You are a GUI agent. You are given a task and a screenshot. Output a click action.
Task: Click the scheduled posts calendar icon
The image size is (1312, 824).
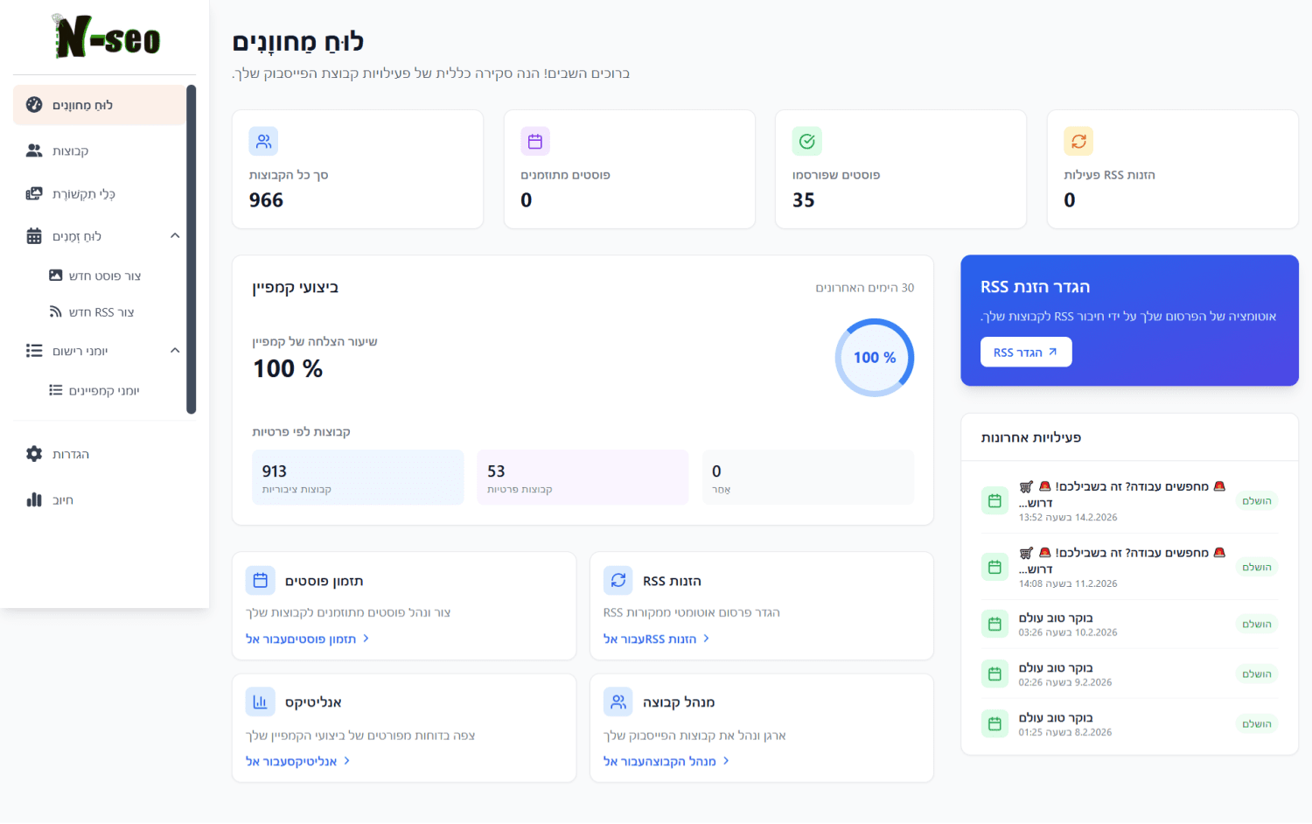[535, 141]
